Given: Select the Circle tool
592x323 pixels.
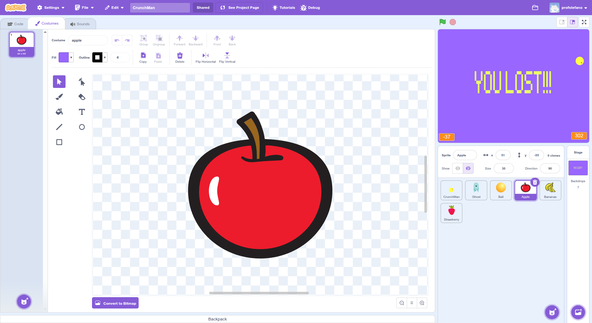Looking at the screenshot, I should click(x=82, y=127).
